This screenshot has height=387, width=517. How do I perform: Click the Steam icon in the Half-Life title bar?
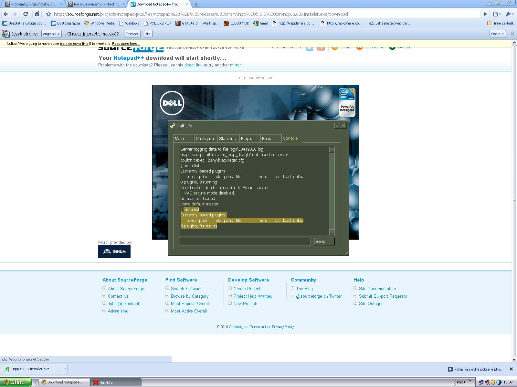[173, 126]
